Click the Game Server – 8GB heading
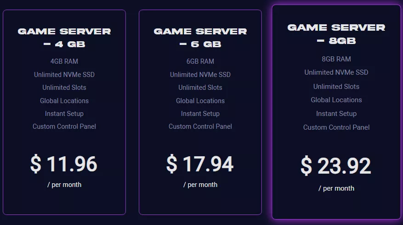 [336, 34]
